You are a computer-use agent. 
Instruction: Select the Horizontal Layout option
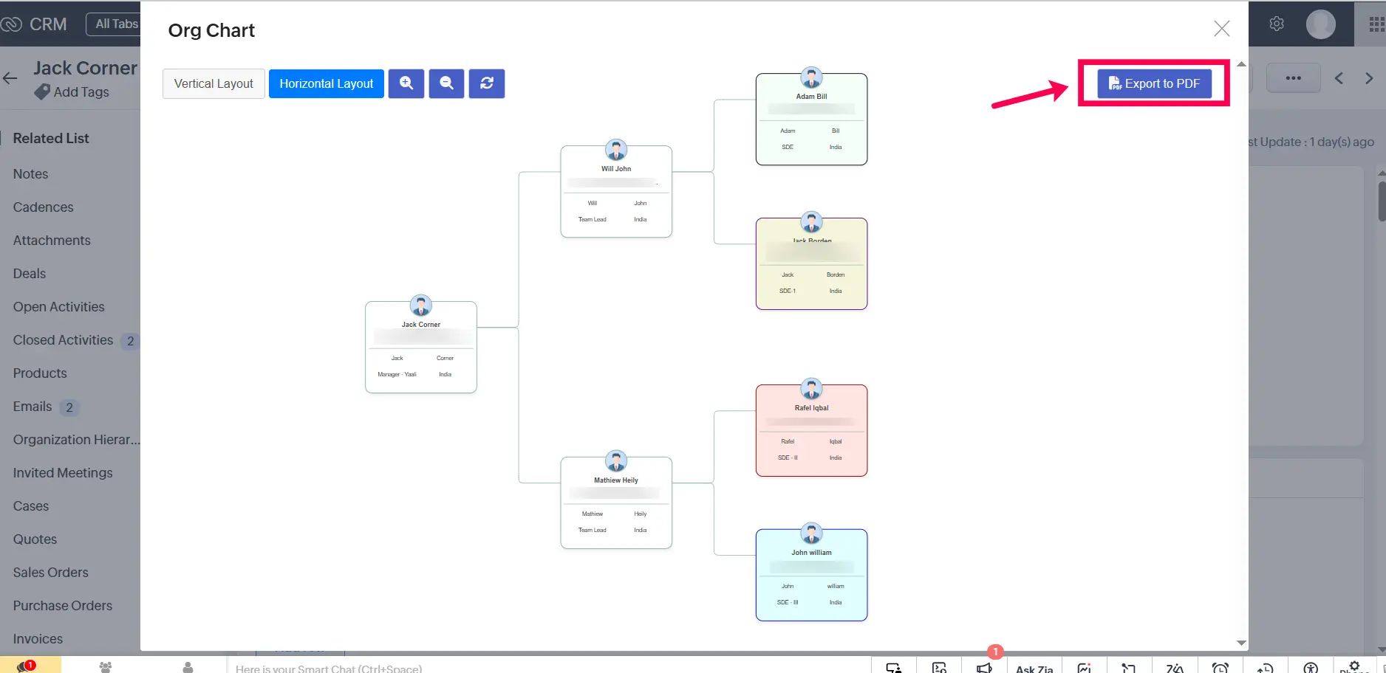326,83
